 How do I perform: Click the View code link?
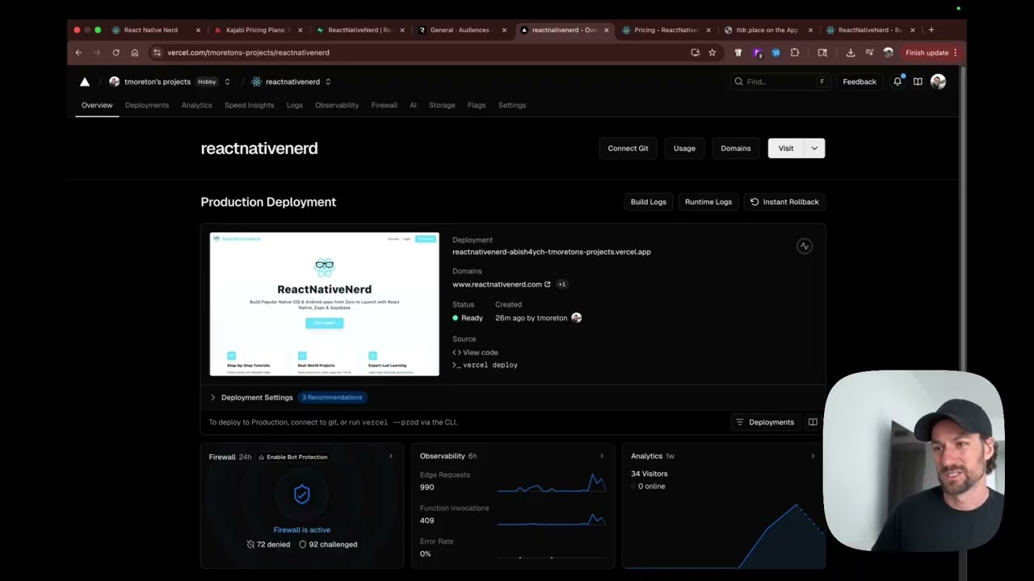[475, 353]
